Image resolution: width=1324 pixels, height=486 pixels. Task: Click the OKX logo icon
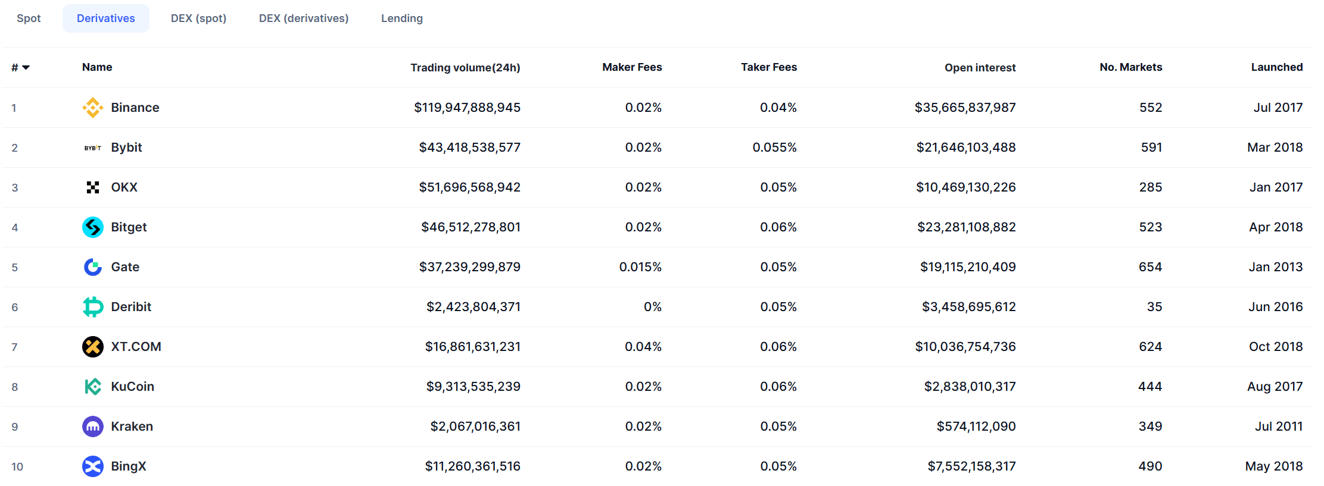[92, 187]
